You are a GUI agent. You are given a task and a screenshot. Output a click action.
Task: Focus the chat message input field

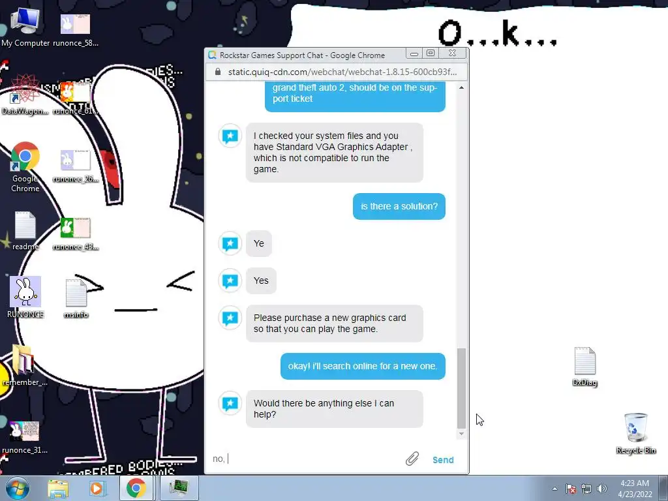pos(306,459)
